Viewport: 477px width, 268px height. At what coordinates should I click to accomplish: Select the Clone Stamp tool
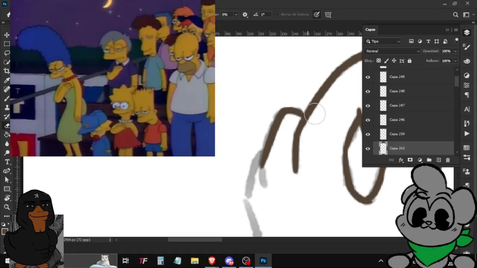point(7,108)
